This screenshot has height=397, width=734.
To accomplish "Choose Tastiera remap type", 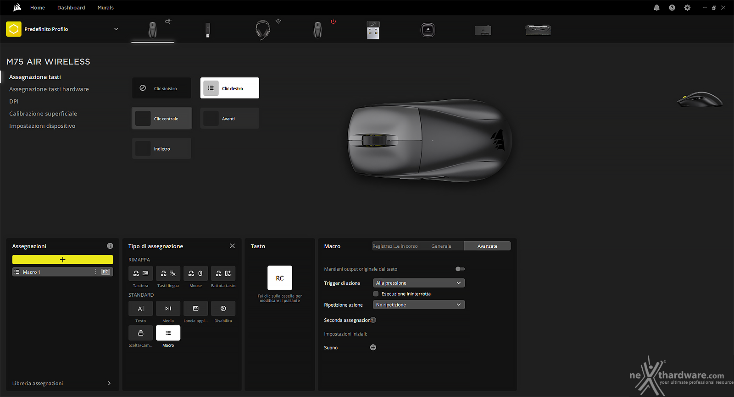I will 140,273.
